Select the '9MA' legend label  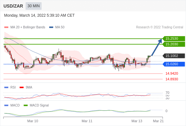click(29, 88)
